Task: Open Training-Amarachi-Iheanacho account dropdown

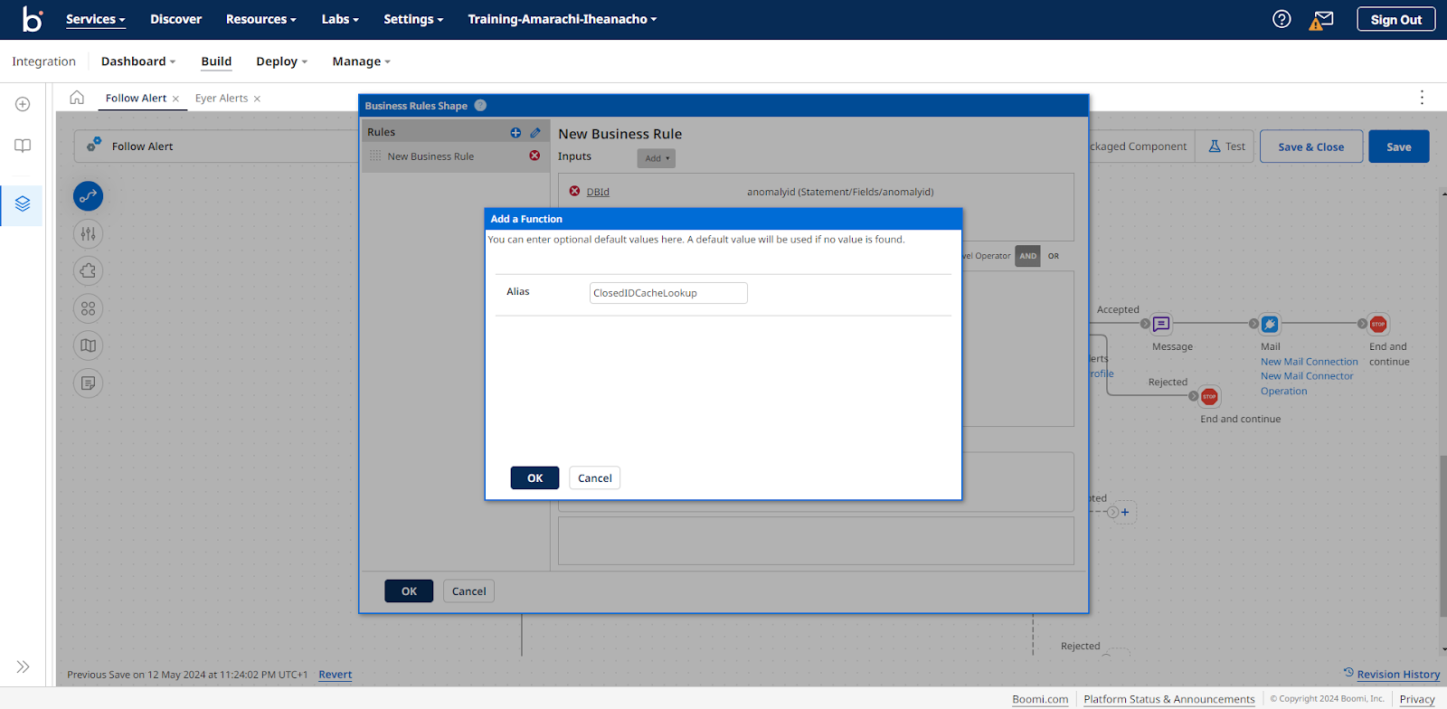Action: 562,19
